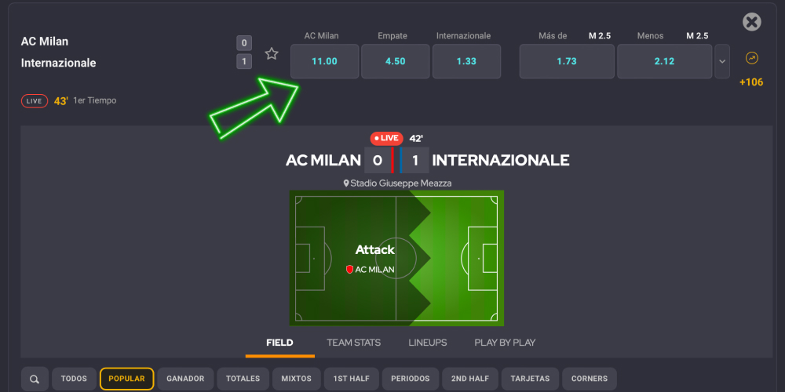
Task: Open match statistics trend icon
Action: point(751,58)
